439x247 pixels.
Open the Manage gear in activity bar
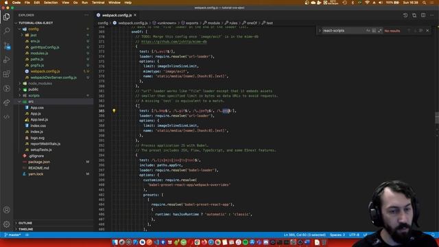[x=6, y=224]
